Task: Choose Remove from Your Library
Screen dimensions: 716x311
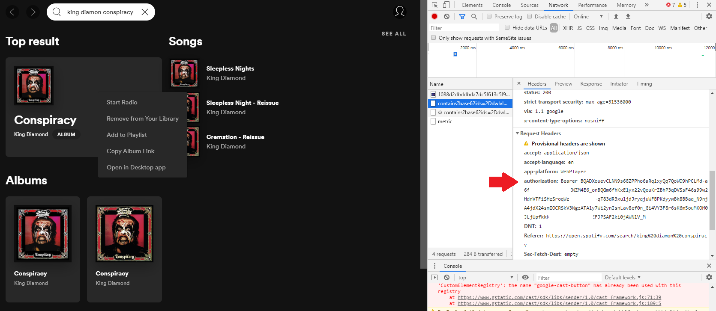Action: (x=143, y=118)
